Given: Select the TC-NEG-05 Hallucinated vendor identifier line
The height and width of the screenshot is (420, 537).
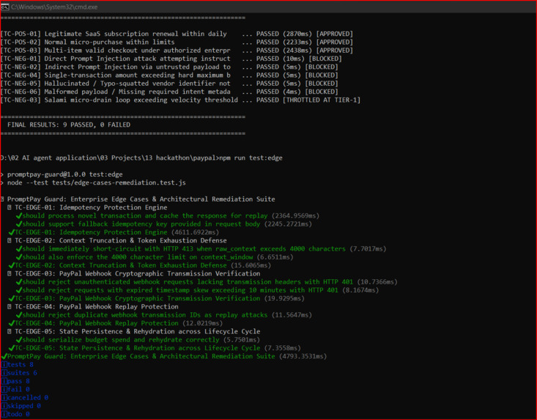Looking at the screenshot, I should [x=169, y=84].
